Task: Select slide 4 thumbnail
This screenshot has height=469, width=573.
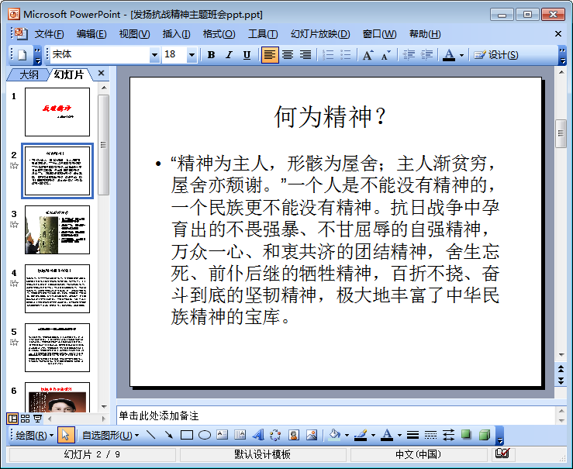Action: 57,288
